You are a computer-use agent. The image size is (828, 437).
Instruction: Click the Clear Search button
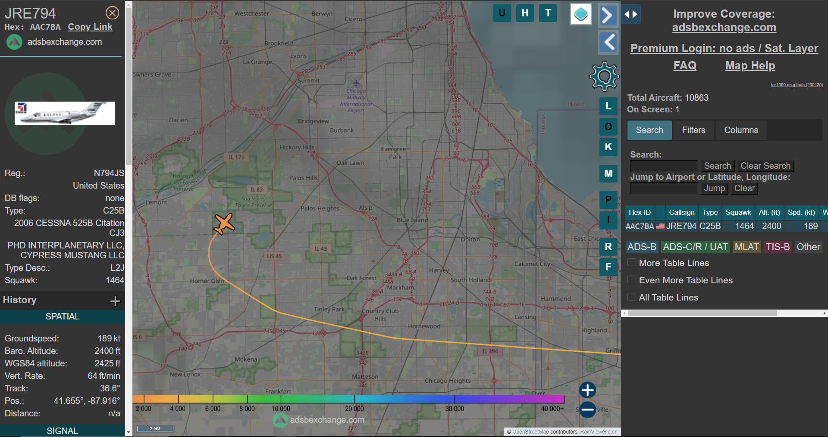[x=765, y=166]
